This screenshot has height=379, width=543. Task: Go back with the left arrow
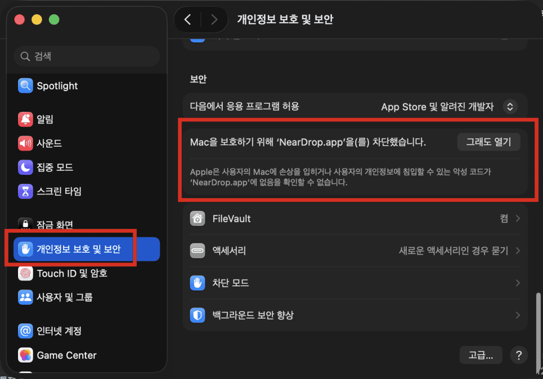[188, 20]
